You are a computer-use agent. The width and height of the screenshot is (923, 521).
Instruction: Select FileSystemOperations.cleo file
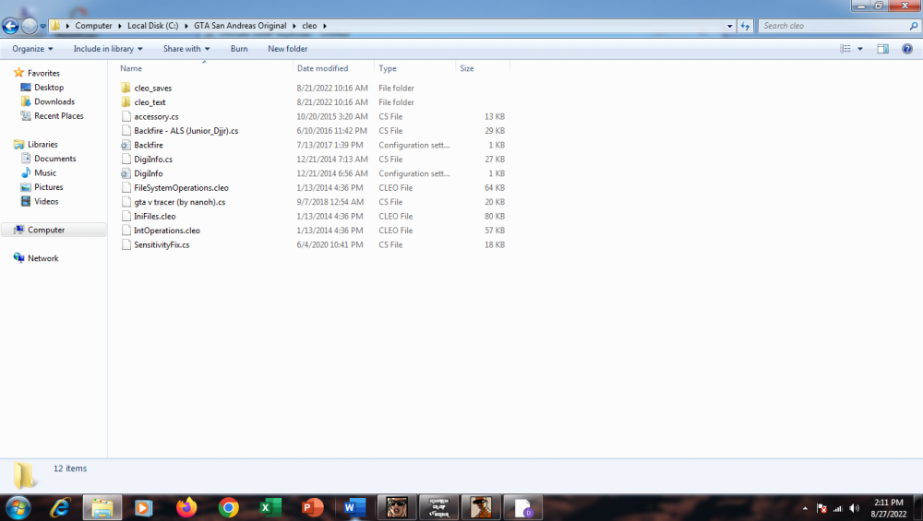pos(181,187)
